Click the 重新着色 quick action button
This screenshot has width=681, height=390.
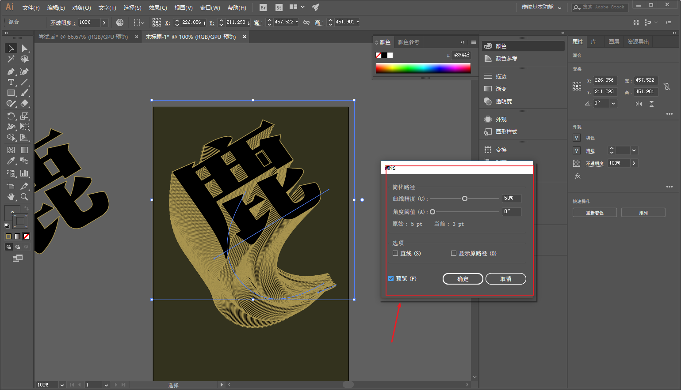(x=595, y=213)
